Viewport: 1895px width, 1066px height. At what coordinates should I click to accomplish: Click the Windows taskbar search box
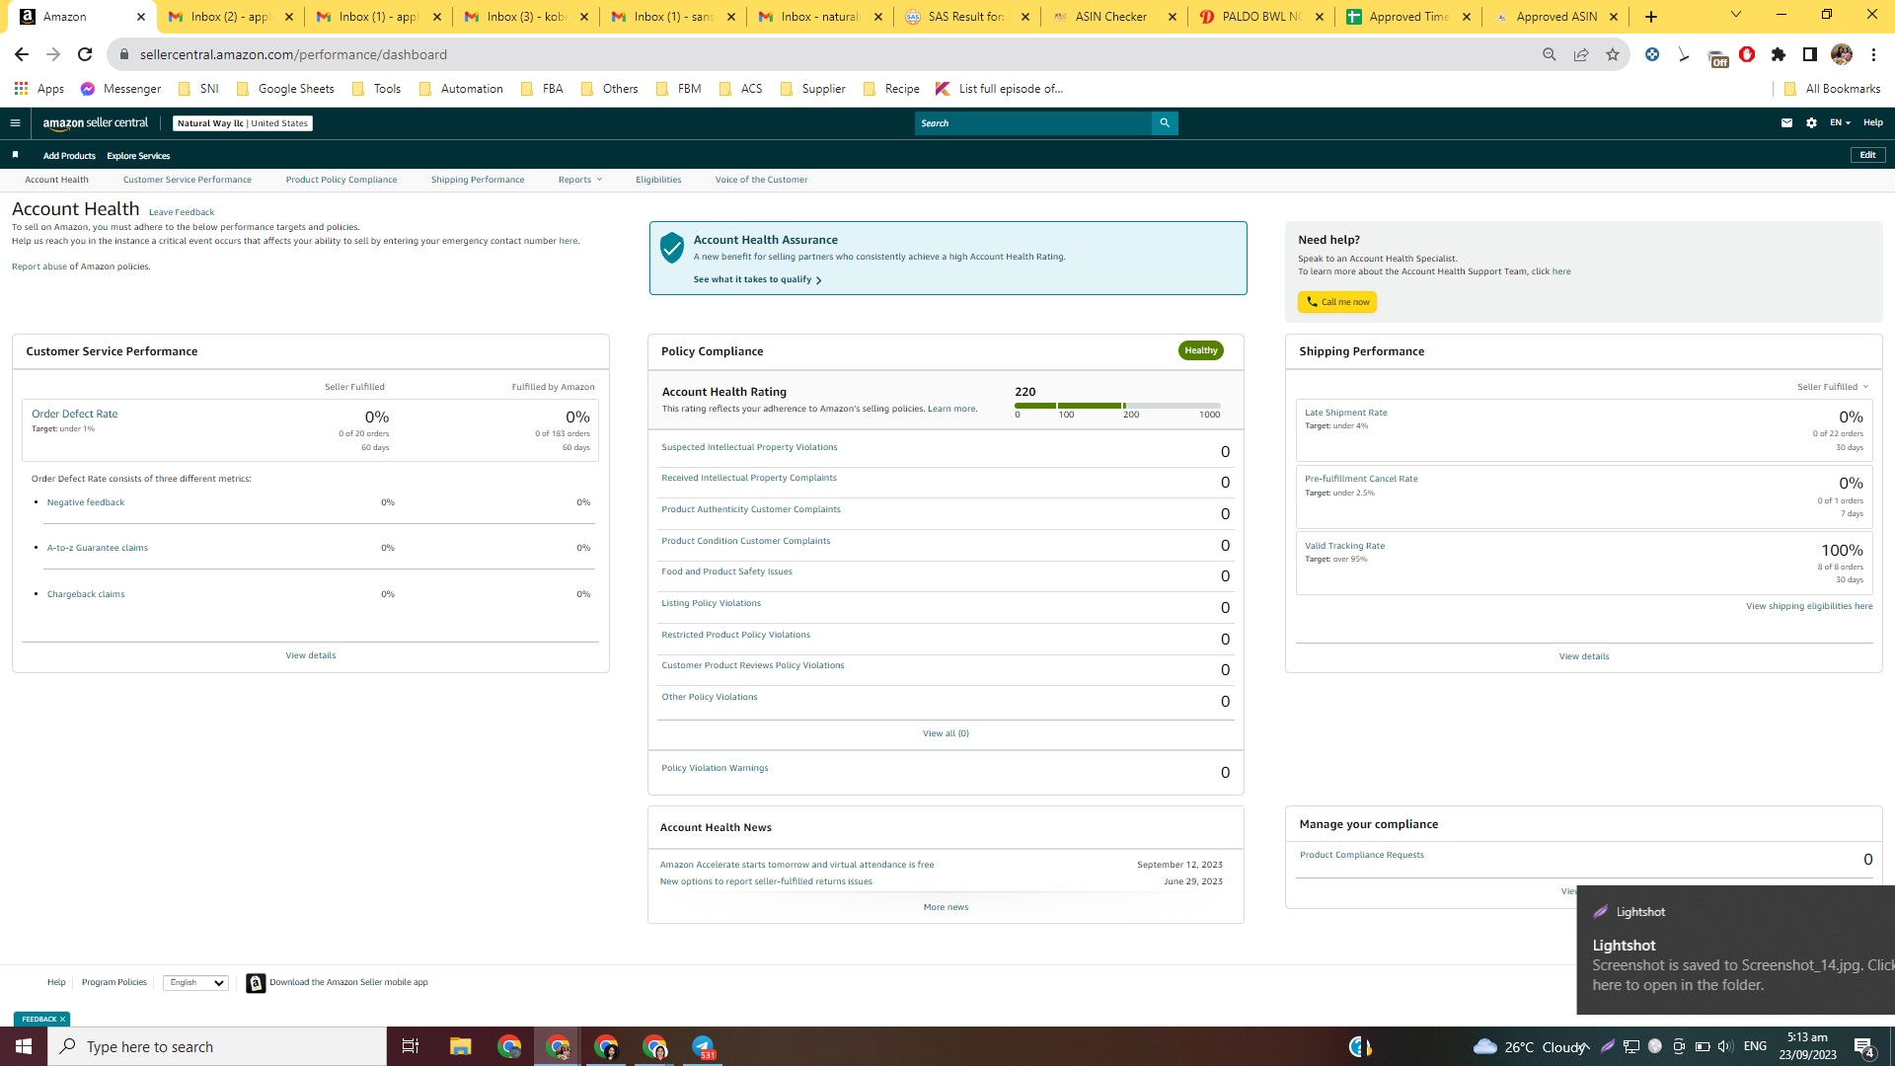pyautogui.click(x=217, y=1046)
